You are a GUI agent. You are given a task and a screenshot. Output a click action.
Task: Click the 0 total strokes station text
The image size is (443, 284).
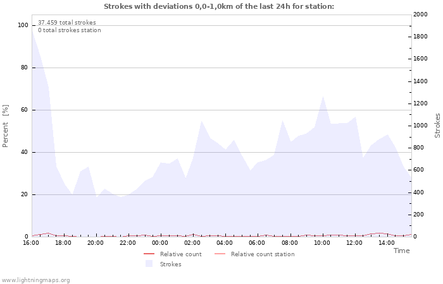(x=69, y=30)
